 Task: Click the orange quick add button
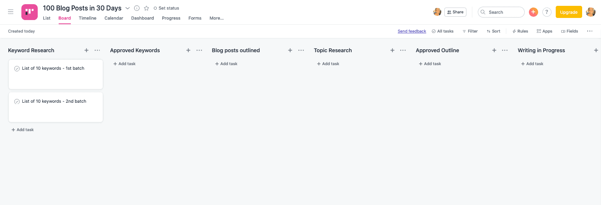tap(533, 12)
